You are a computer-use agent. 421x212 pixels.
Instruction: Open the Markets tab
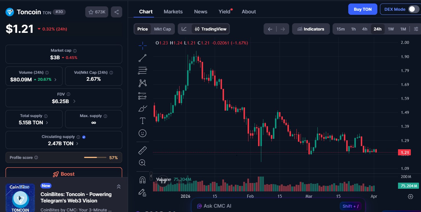(x=173, y=12)
